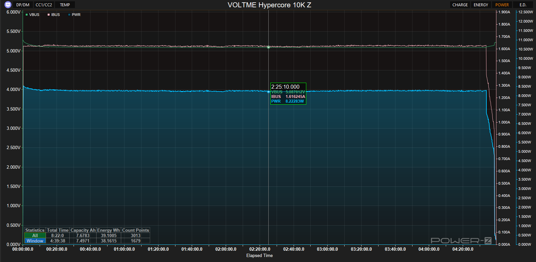The height and width of the screenshot is (262, 536).
Task: Select the All statistics row label
Action: [35, 235]
